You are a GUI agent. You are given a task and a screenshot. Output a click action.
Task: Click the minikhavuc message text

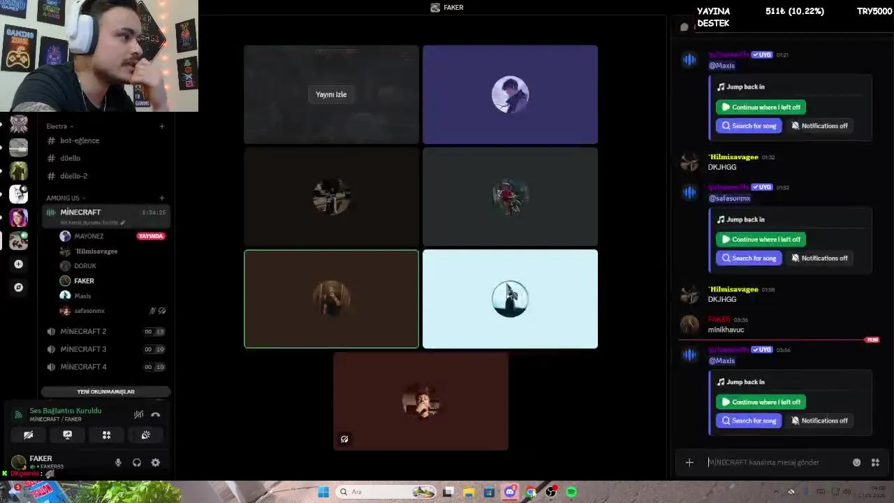tap(726, 330)
